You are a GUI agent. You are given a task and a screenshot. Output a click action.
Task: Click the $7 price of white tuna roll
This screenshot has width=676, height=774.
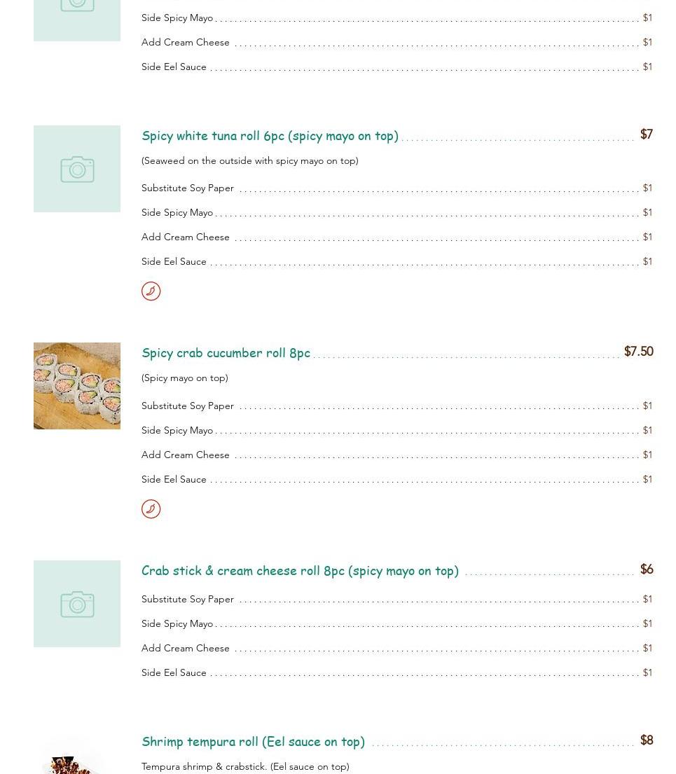[x=647, y=134]
